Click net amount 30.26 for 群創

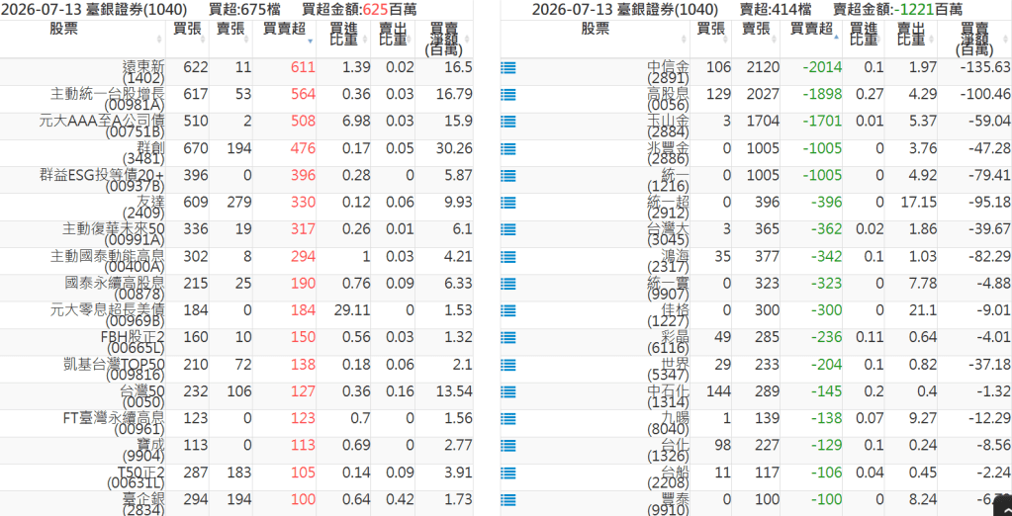tap(454, 149)
